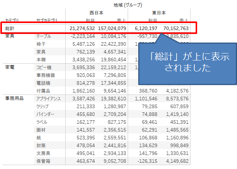The height and width of the screenshot is (169, 237).
Task: Select the 椅子 subcategory row label
Action: (x=41, y=44)
